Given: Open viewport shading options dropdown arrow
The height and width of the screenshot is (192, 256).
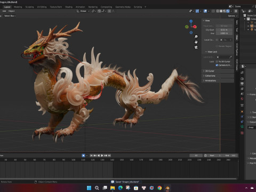Looking at the screenshot, I should click(x=231, y=11).
